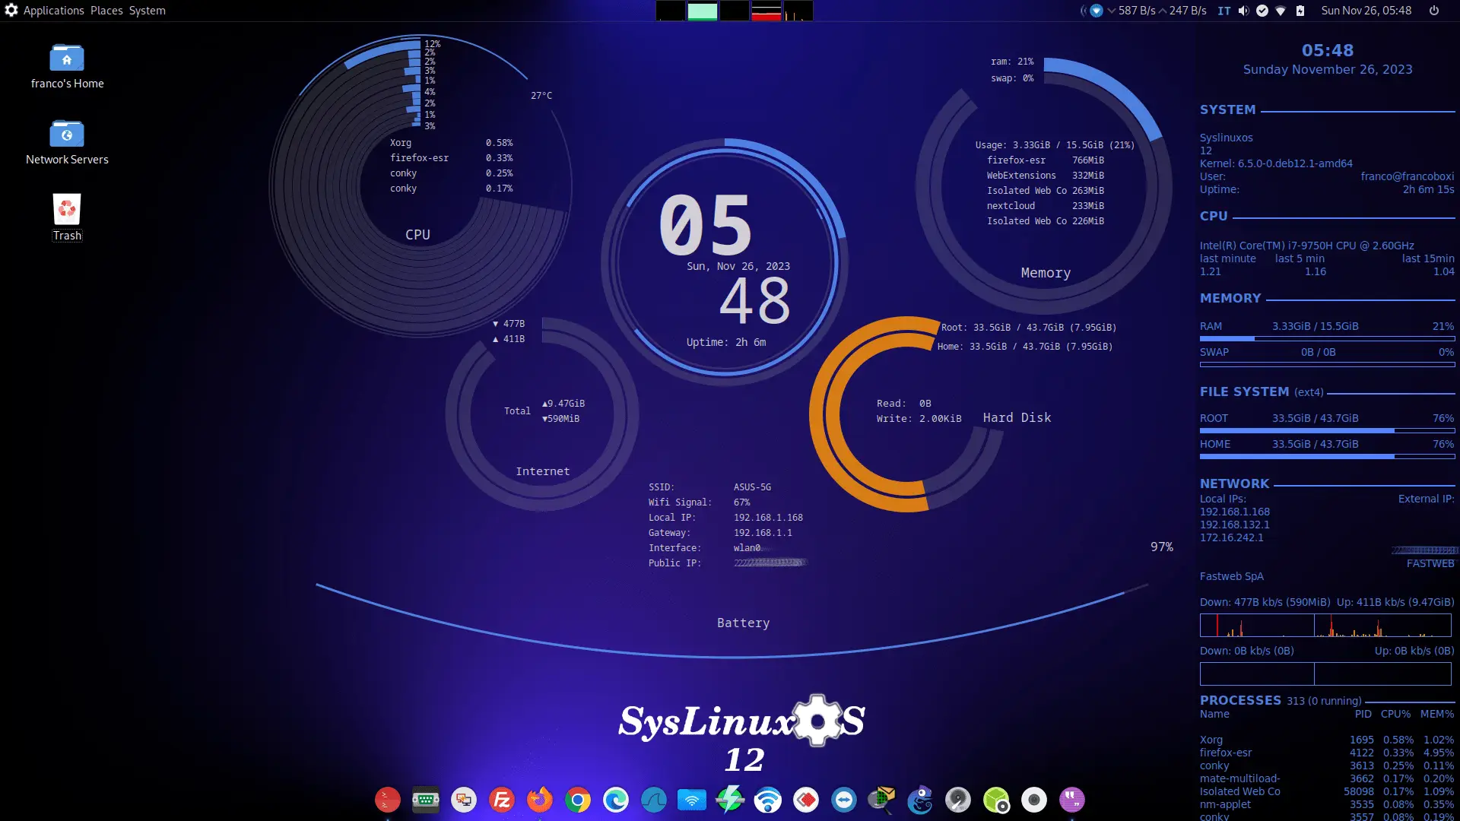Open Firefox from the dock
The height and width of the screenshot is (821, 1460).
point(539,800)
